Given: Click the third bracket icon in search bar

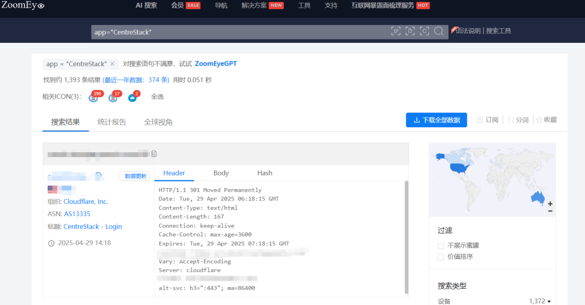Looking at the screenshot, I should pyautogui.click(x=424, y=31).
